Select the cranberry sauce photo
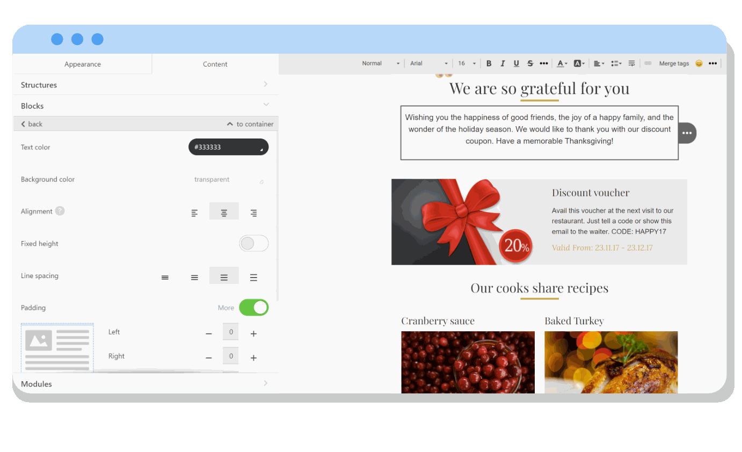This screenshot has width=742, height=452. point(468,362)
